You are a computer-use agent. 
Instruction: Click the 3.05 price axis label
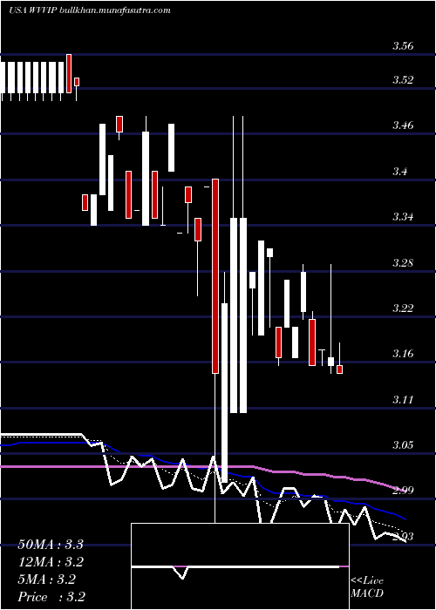403,445
